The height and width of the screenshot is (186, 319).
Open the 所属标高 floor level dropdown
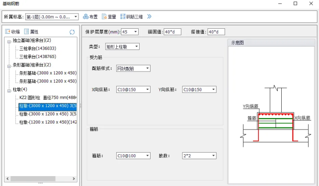[52, 17]
